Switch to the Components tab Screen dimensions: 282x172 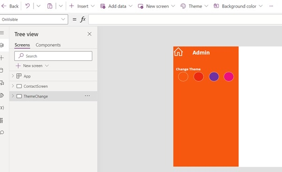pyautogui.click(x=48, y=45)
